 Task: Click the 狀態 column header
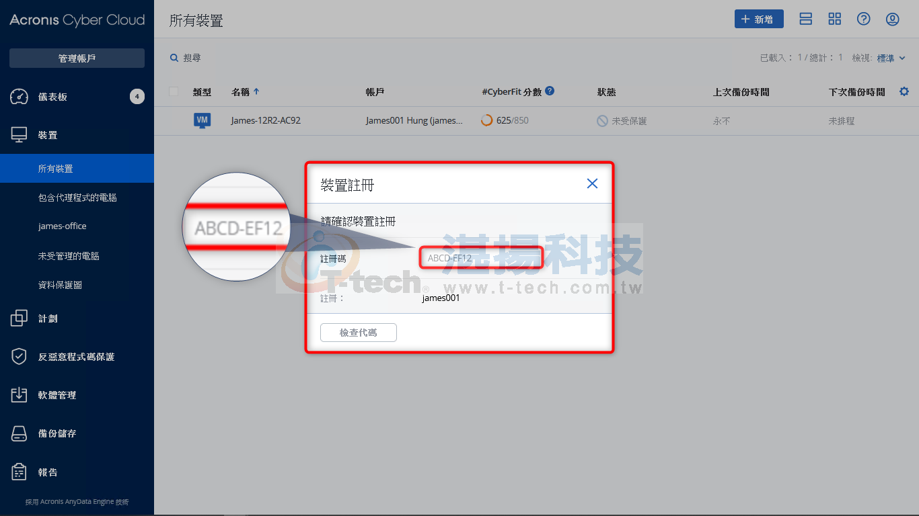pyautogui.click(x=606, y=92)
